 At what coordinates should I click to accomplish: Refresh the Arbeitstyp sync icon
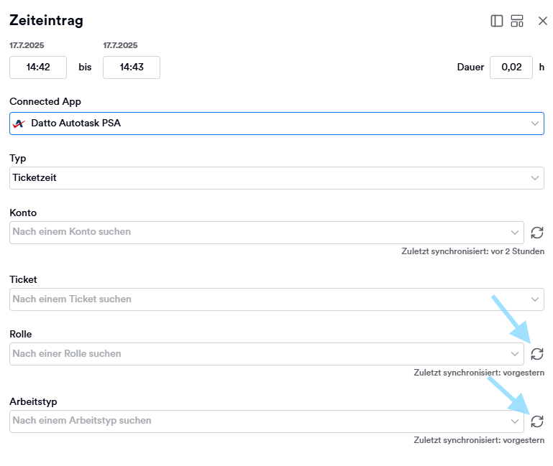[x=537, y=421]
